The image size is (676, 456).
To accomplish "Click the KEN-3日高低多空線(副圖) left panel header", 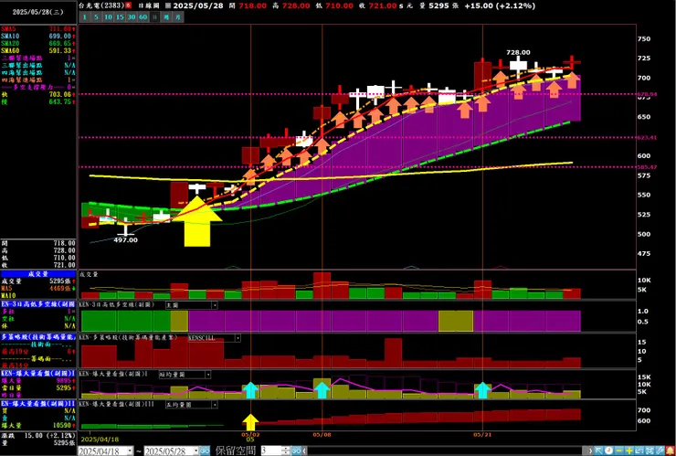I will pos(38,303).
